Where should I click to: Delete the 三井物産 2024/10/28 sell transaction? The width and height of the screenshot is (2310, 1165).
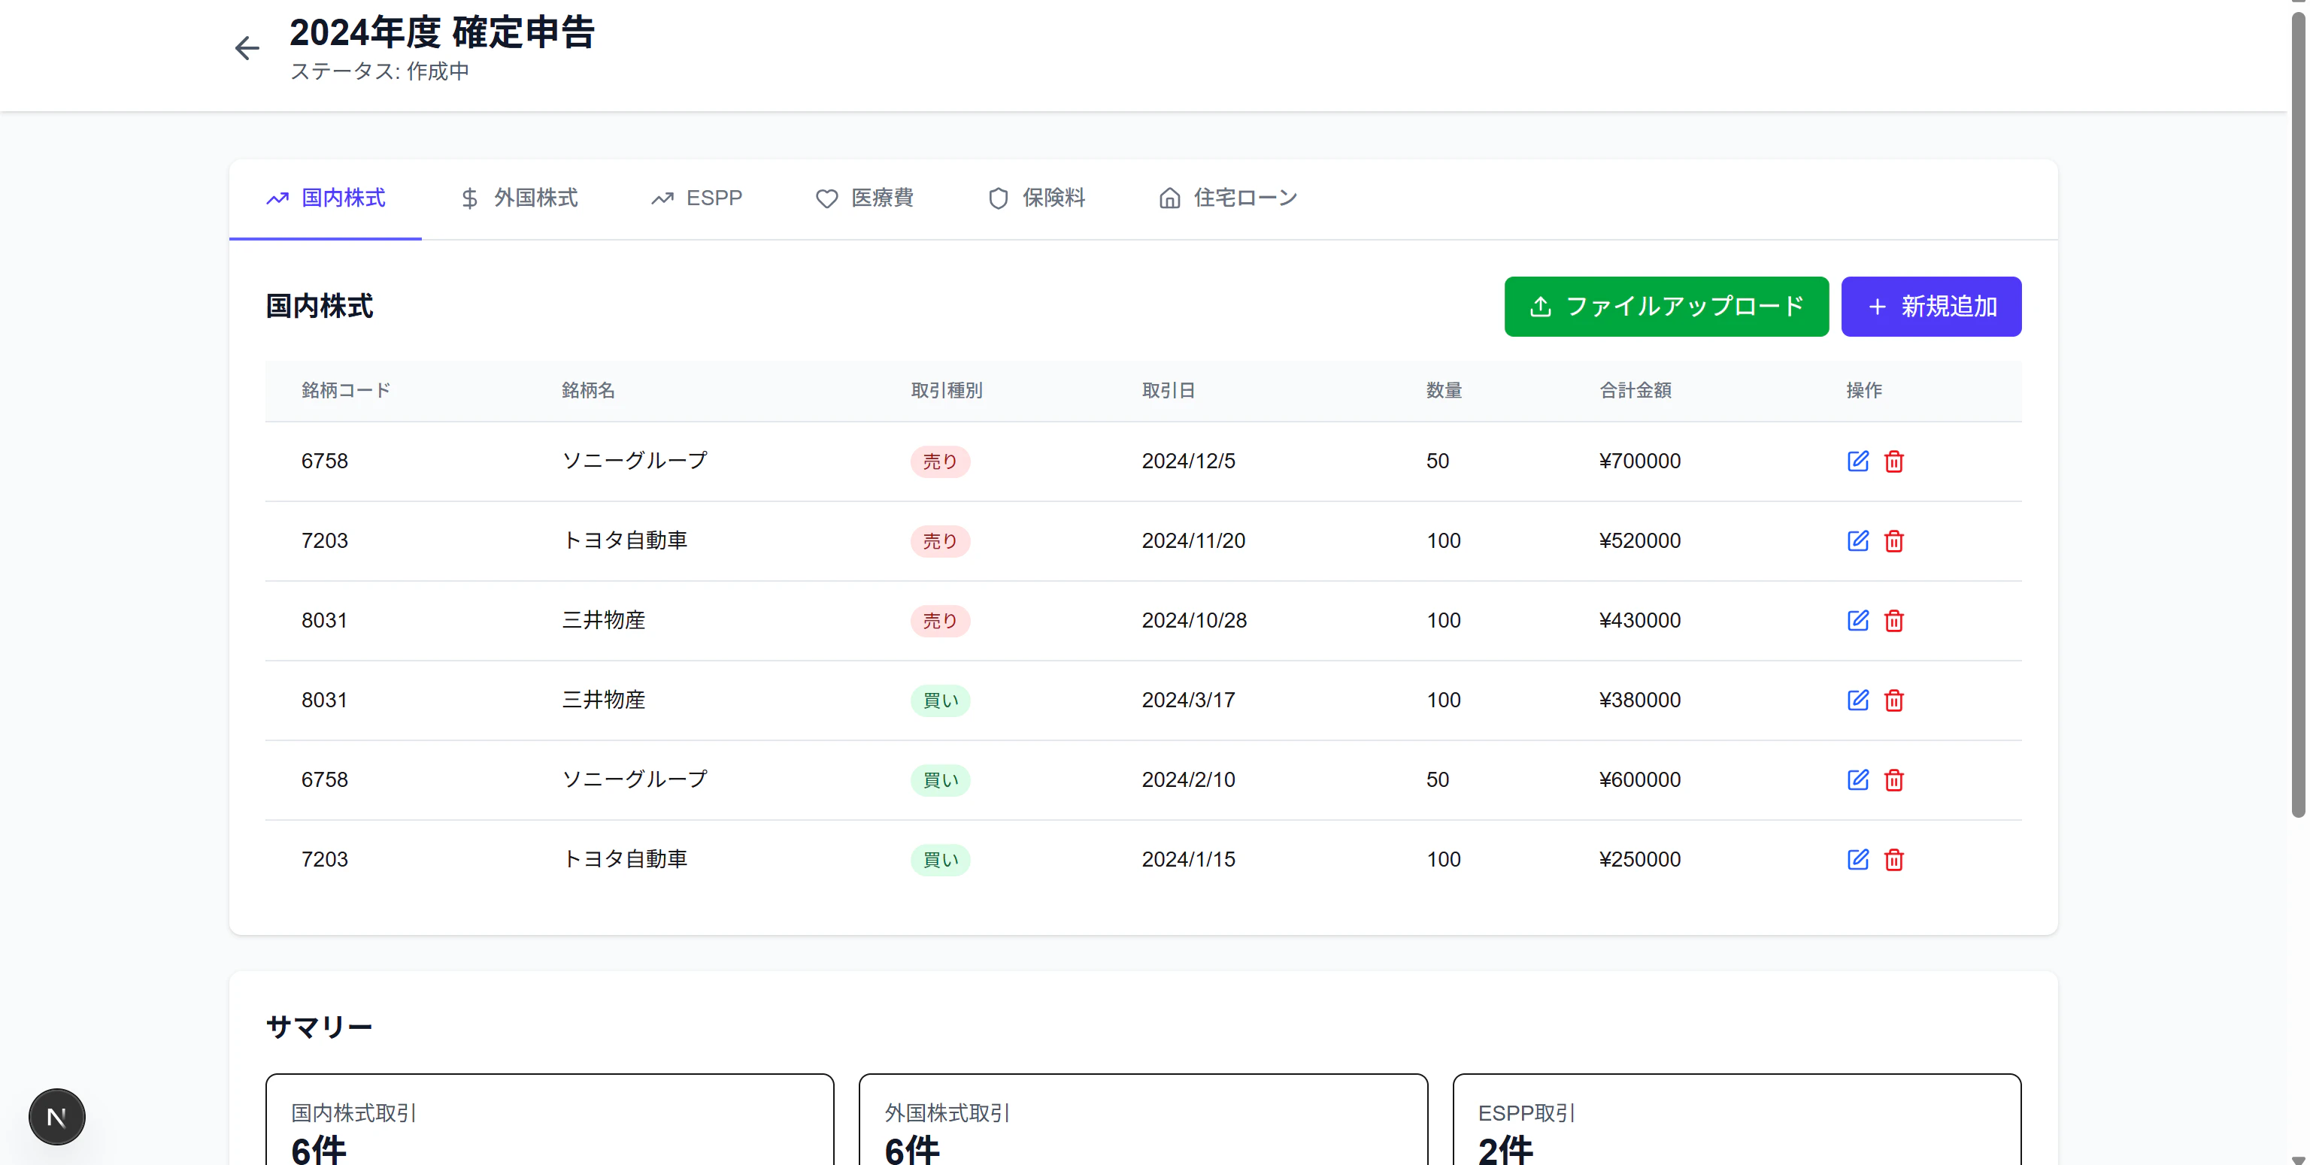(x=1893, y=620)
